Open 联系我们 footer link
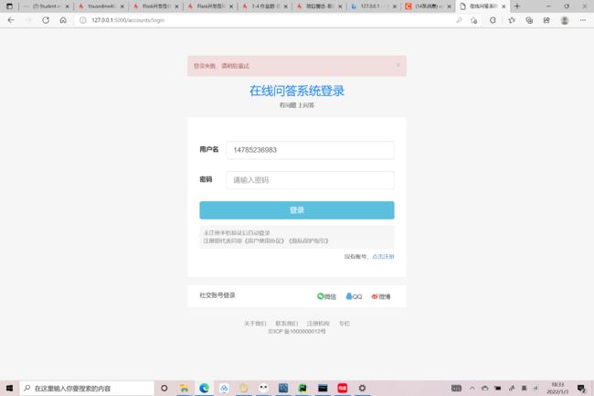This screenshot has height=396, width=594. point(286,323)
